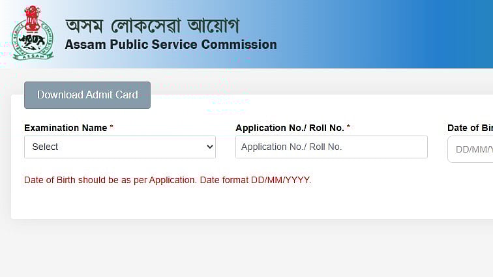Viewport: 493px width, 277px height.
Task: Click the 'Select' placeholder text in dropdown
Action: pyautogui.click(x=45, y=147)
